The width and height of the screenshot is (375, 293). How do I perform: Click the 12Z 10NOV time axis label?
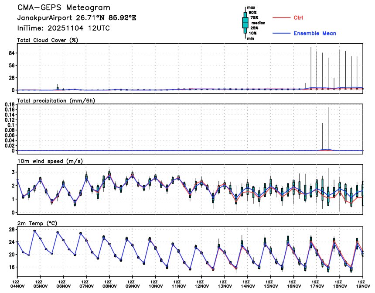(156, 284)
